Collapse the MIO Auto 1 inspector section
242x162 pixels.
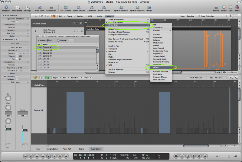coord(4,40)
